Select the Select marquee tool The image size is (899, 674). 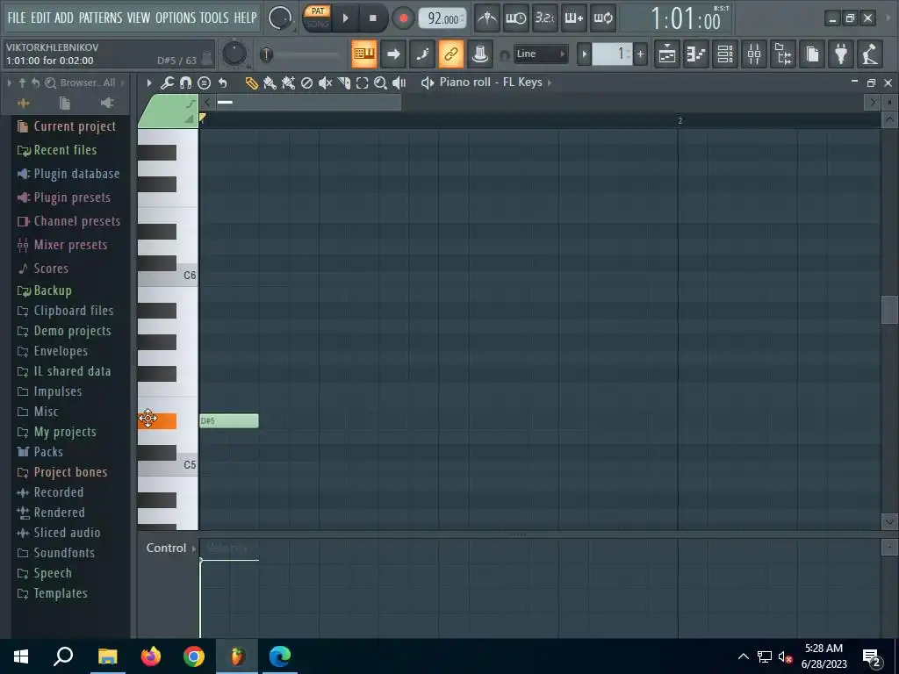[362, 83]
